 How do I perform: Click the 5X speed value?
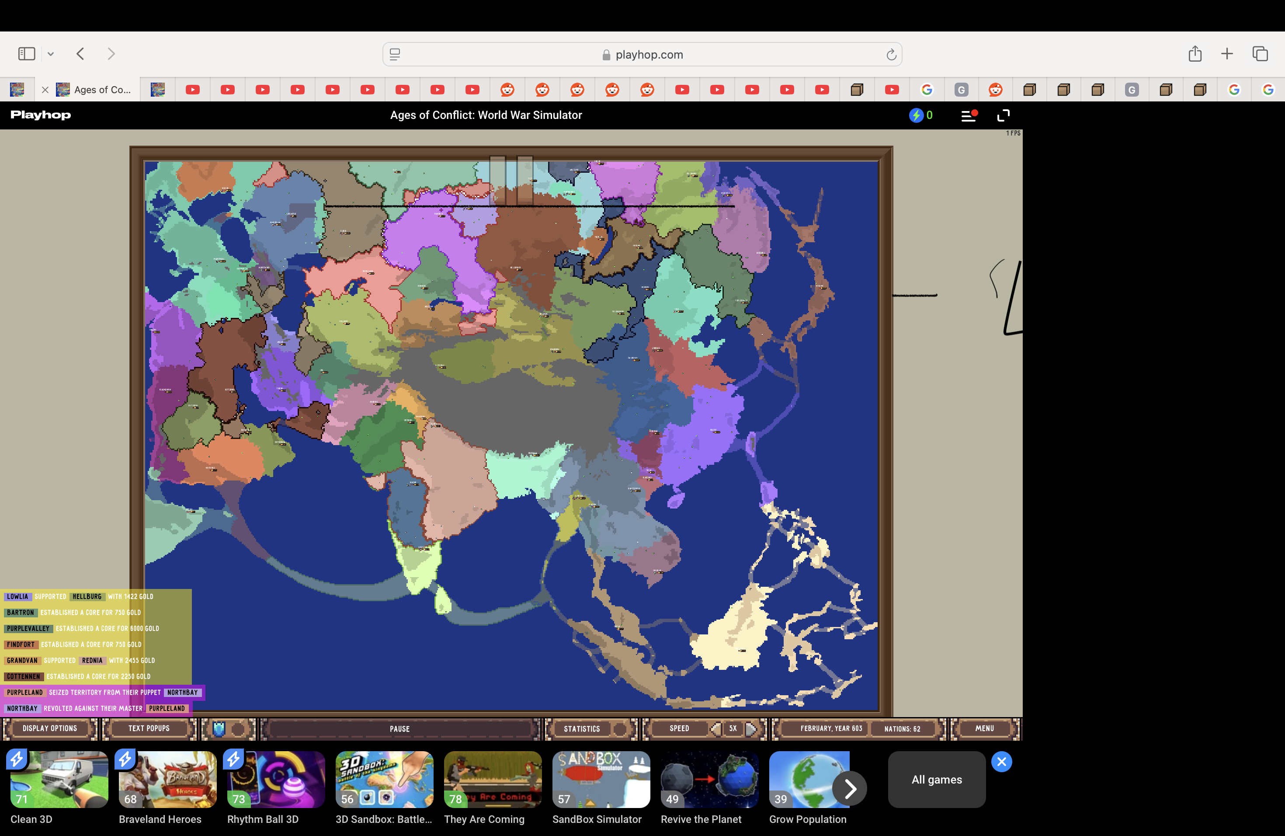[x=733, y=728]
